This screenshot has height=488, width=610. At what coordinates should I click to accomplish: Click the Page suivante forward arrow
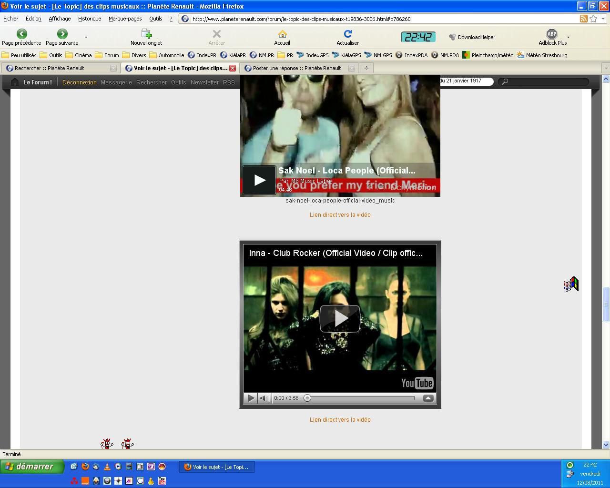click(62, 34)
